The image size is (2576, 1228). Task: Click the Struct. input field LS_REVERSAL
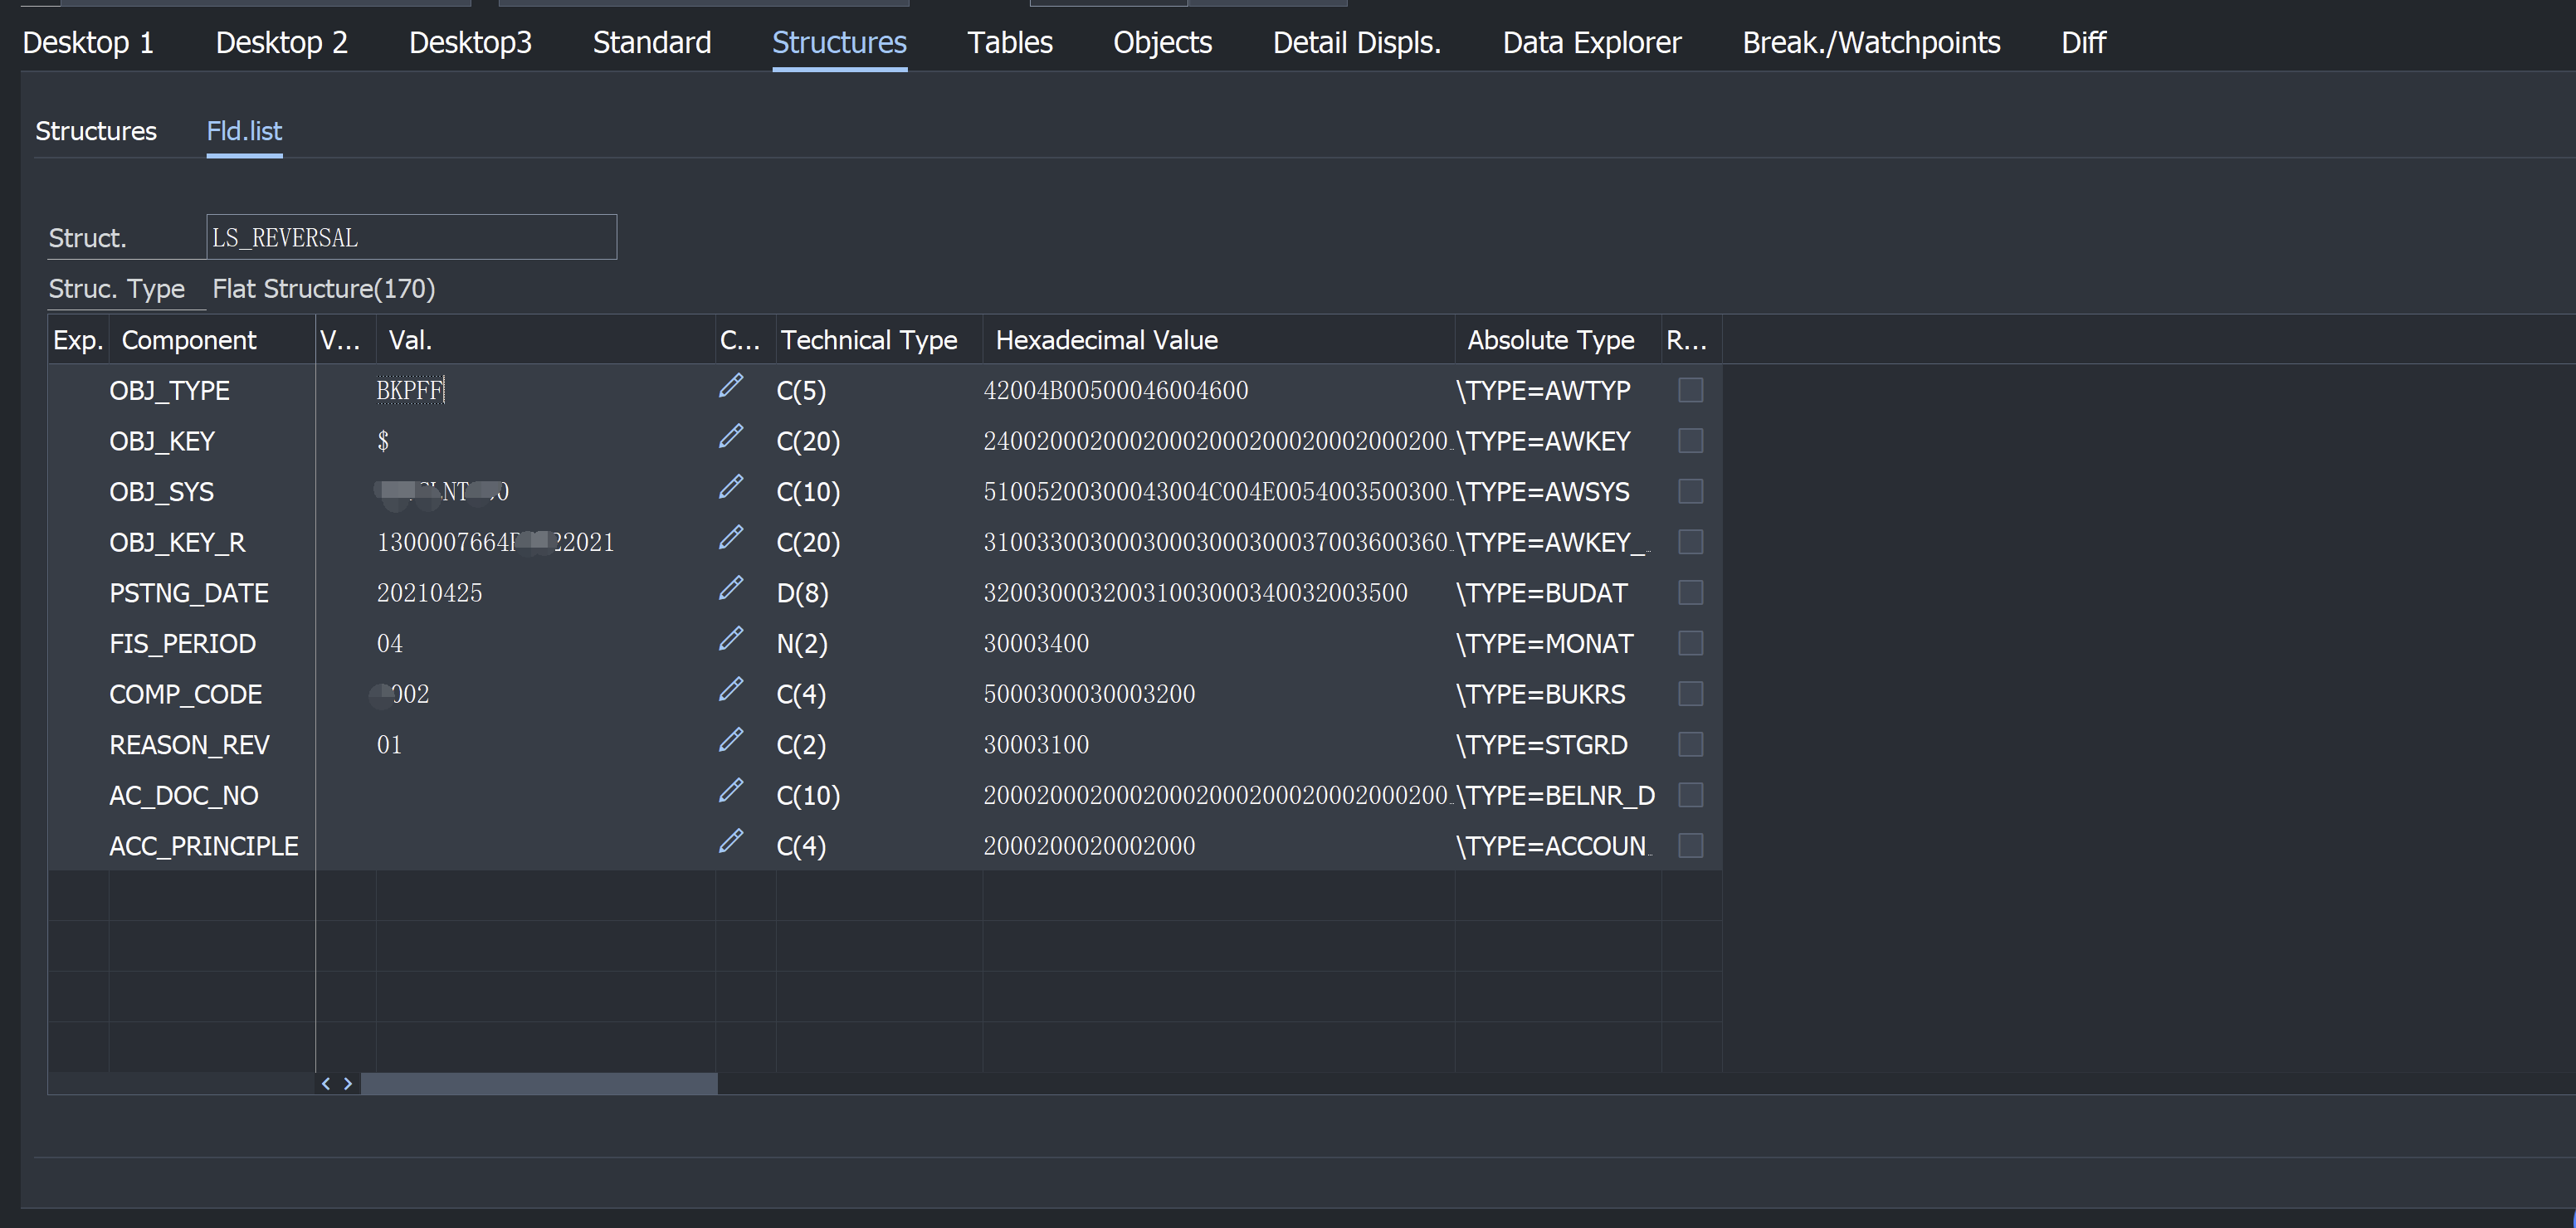click(411, 237)
